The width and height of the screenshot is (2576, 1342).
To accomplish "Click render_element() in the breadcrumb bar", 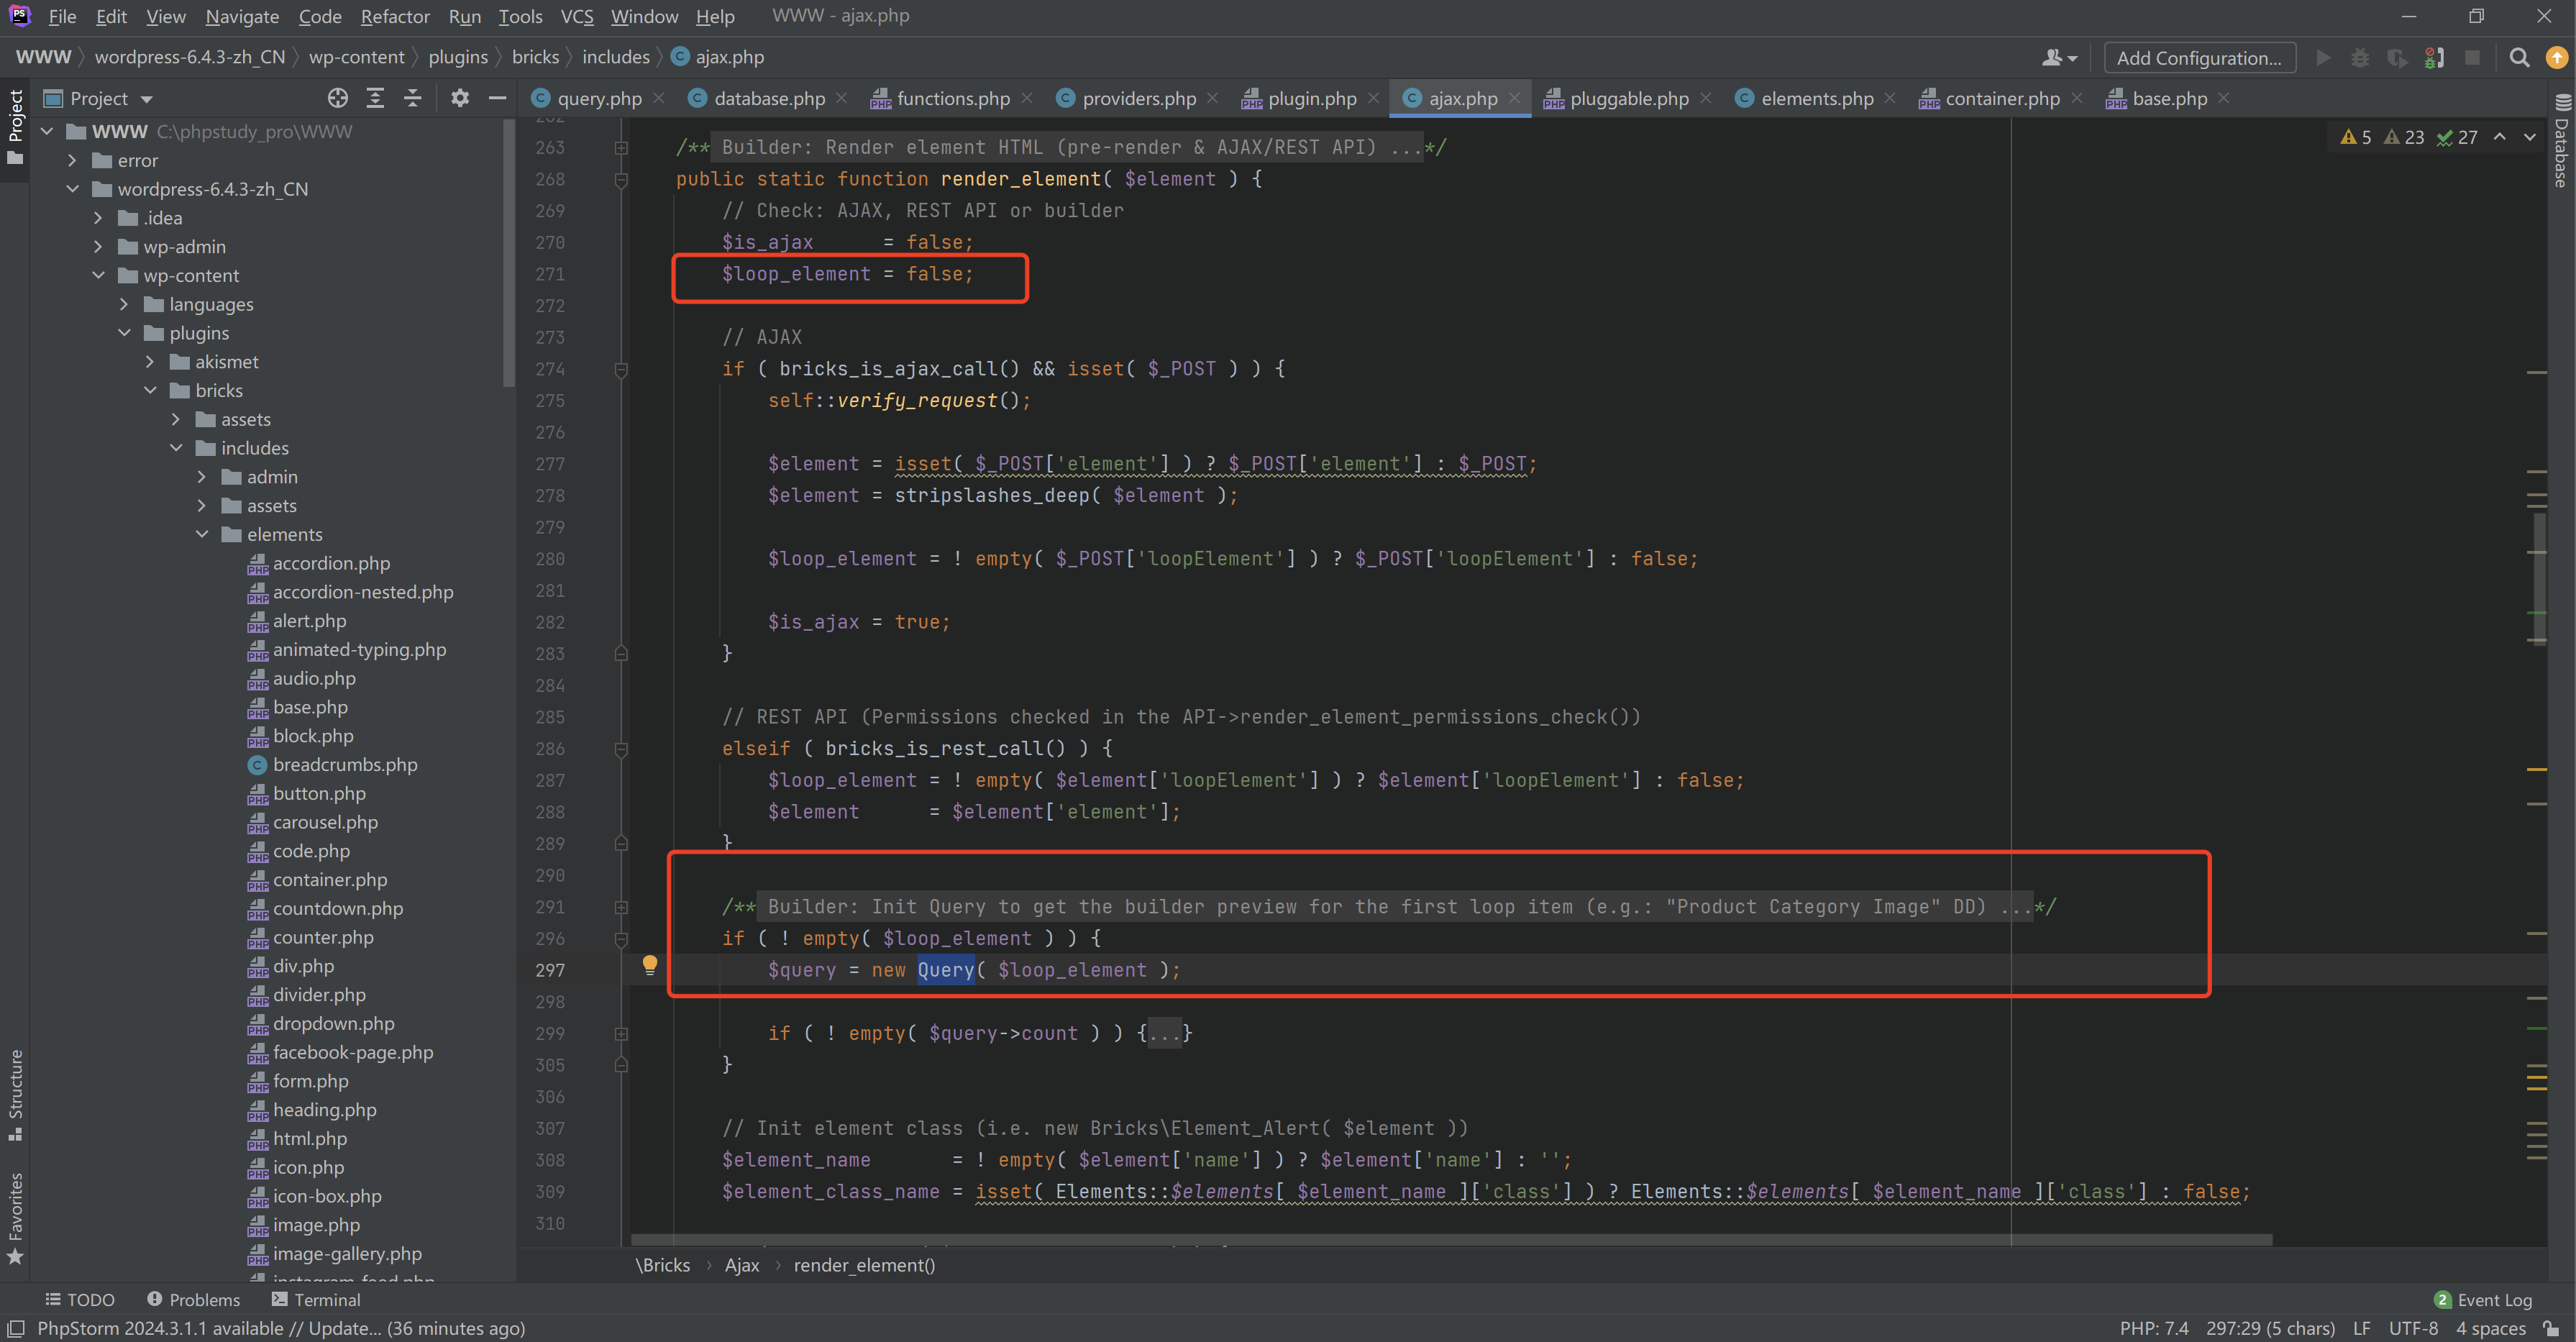I will click(x=864, y=1265).
